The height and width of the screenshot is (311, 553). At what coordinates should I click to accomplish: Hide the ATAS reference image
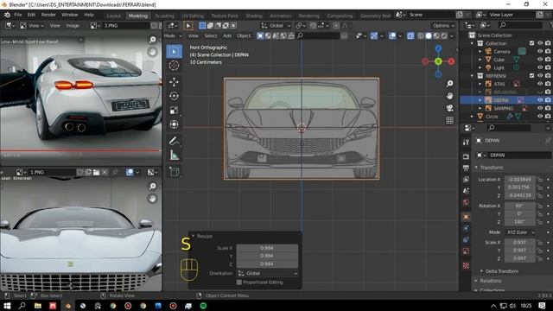point(540,84)
